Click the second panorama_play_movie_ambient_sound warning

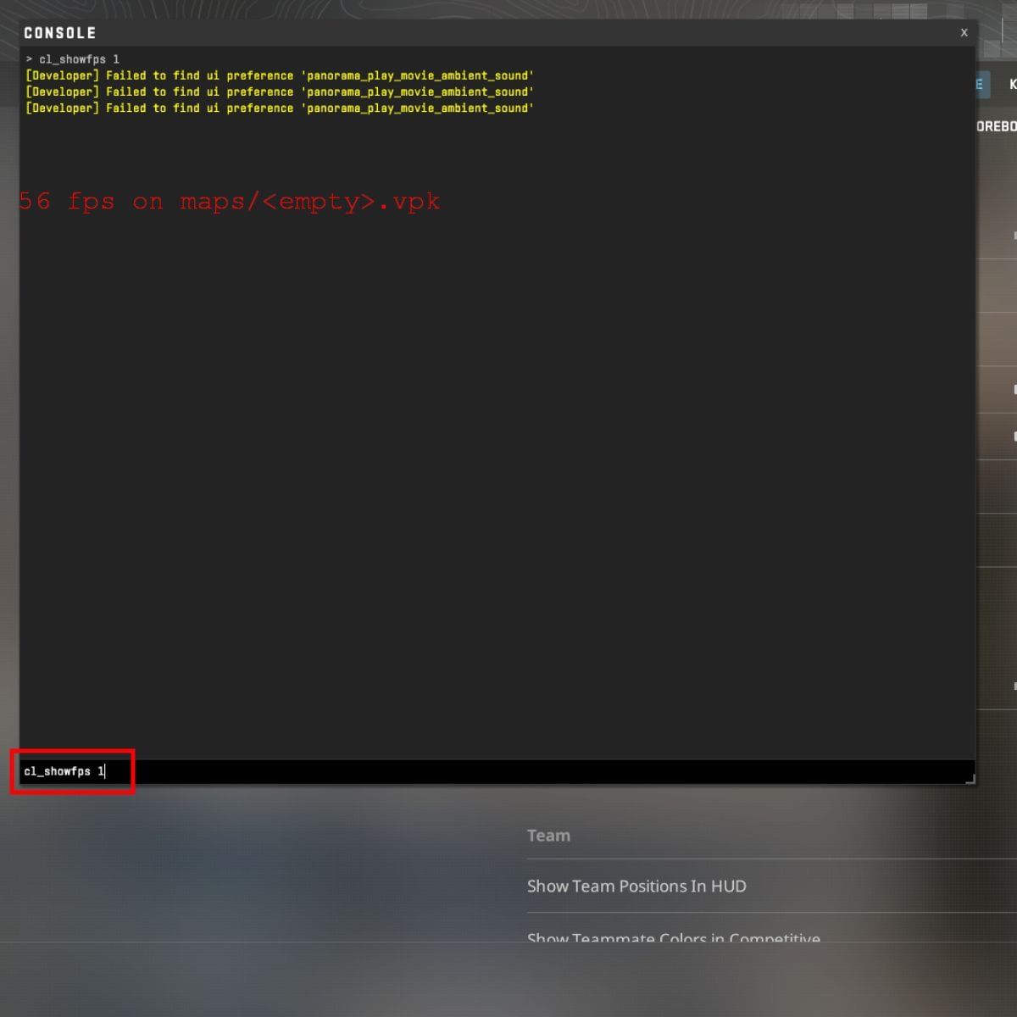click(x=280, y=92)
